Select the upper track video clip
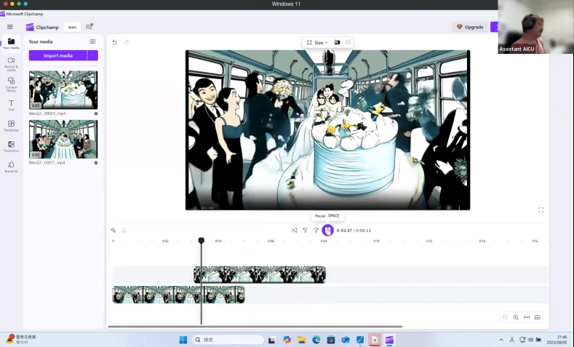 pos(260,274)
